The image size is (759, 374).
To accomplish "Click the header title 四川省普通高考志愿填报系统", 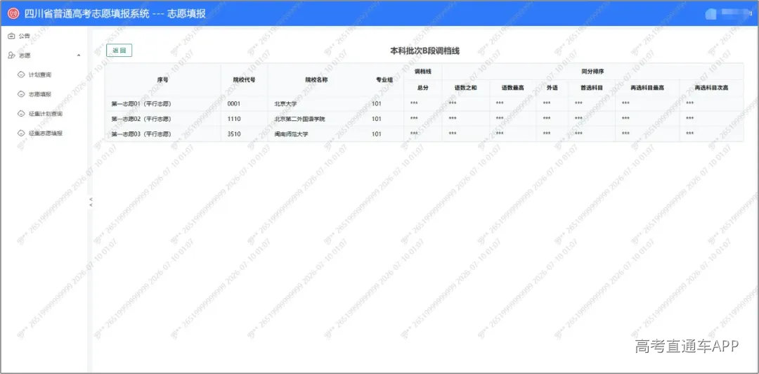I will (x=86, y=13).
